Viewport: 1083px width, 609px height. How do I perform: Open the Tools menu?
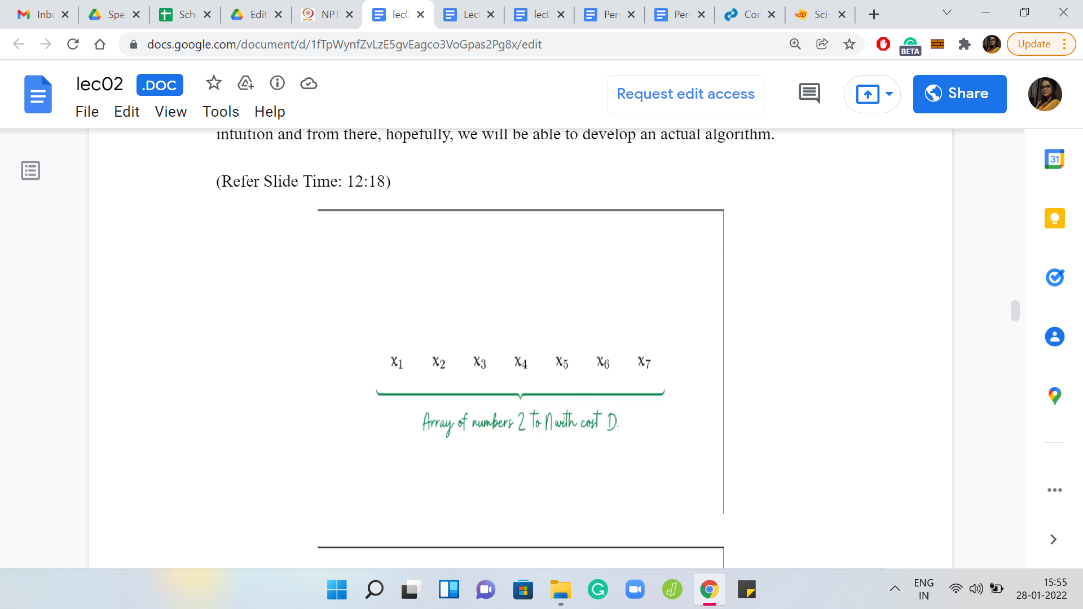221,112
